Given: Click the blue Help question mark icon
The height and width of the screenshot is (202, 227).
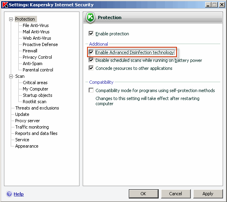Looking at the screenshot, I should pos(9,194).
